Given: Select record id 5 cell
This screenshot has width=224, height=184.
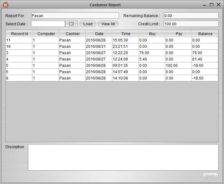Looking at the screenshot, I should click(x=19, y=66).
